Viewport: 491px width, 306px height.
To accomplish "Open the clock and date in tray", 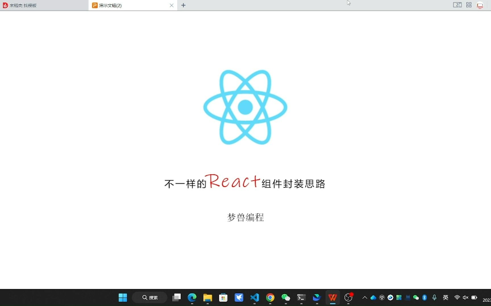I will pyautogui.click(x=487, y=300).
